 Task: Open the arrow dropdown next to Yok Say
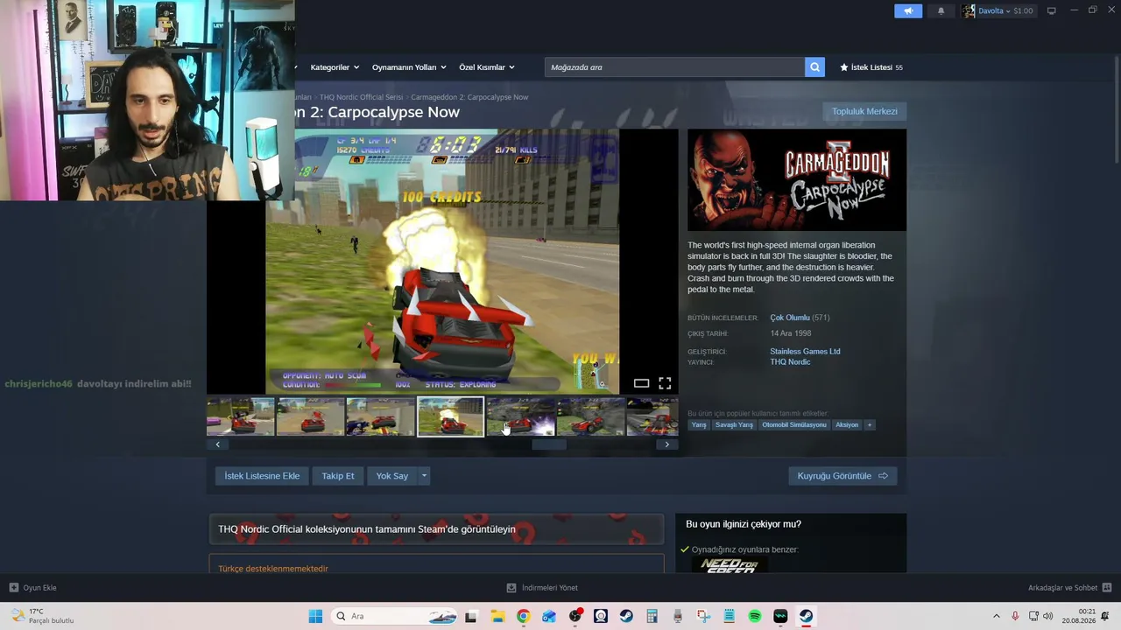(x=424, y=476)
